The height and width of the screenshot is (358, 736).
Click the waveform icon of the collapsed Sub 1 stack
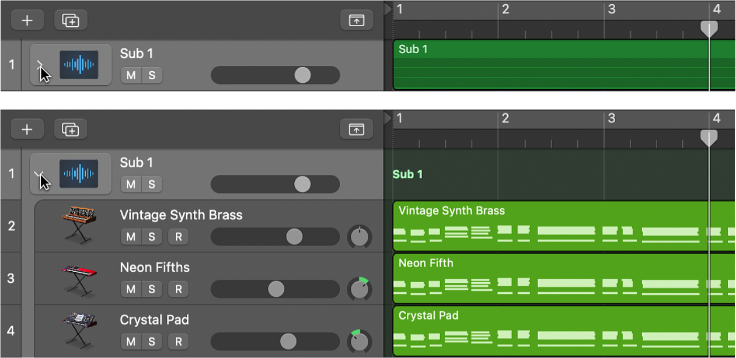79,65
